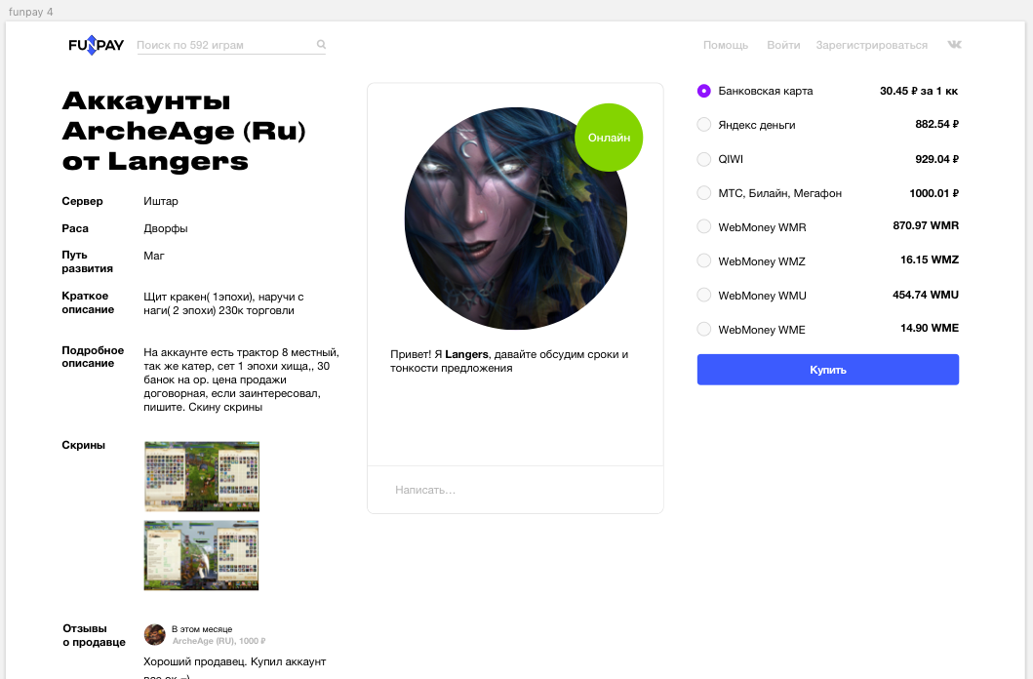Open the first screenshot thumbnail
This screenshot has height=679, width=1033.
tap(202, 476)
